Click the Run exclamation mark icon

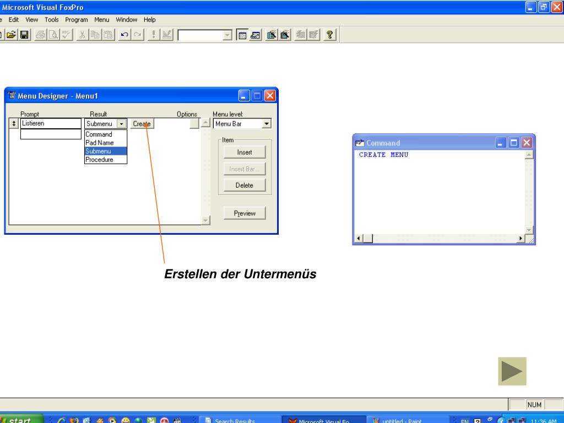coord(154,35)
